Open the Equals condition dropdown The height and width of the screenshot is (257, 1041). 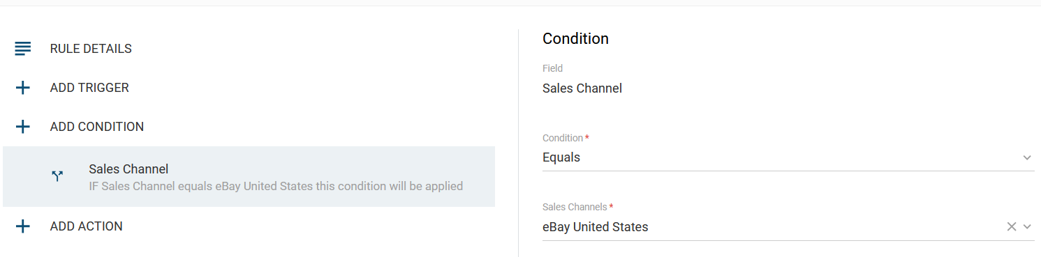[x=788, y=157]
